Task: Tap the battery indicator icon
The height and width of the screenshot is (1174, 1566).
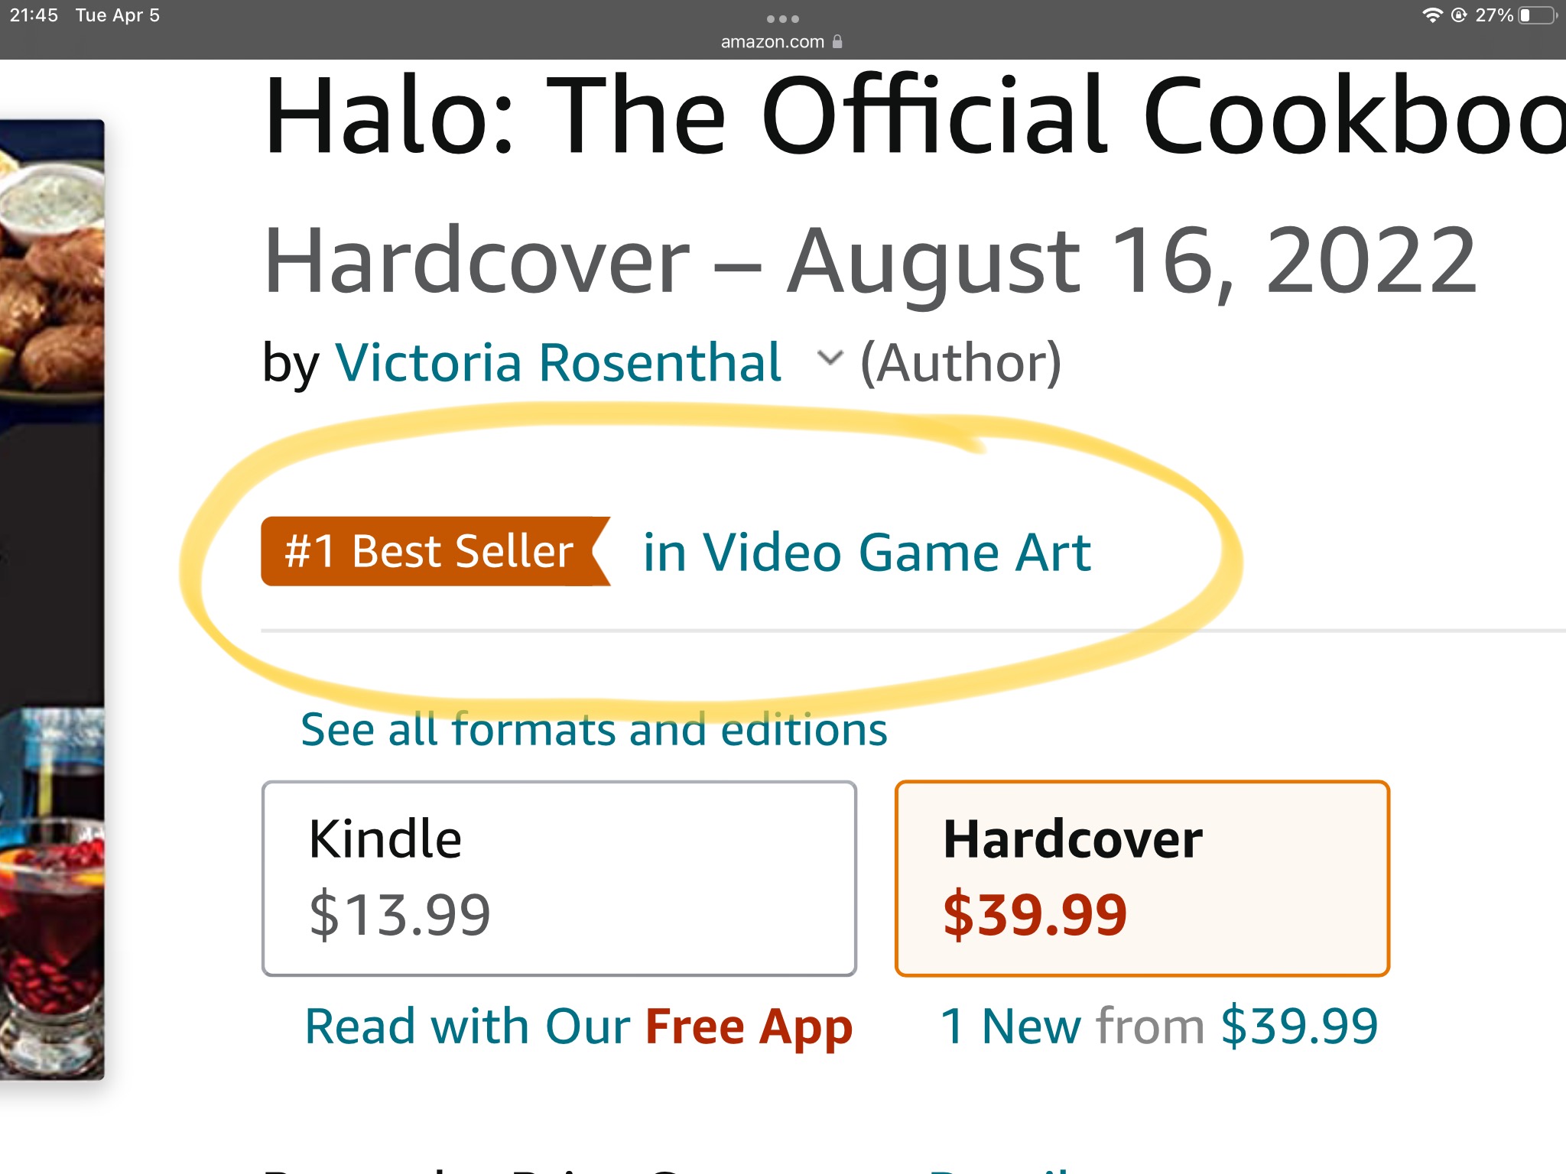Action: click(1537, 15)
